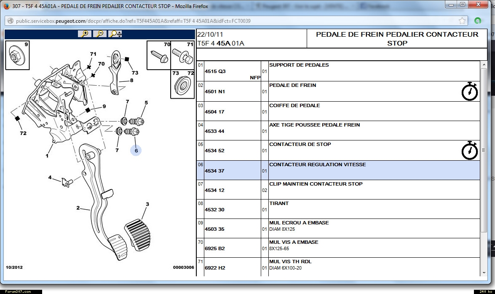Click part number 4501 N1
Viewport: 495px width, 294px height.
[215, 92]
